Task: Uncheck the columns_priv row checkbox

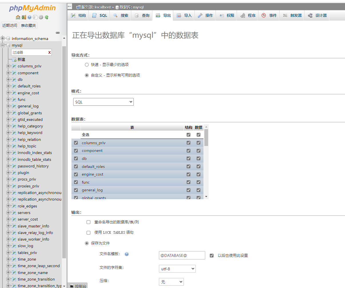Action: 76,143
